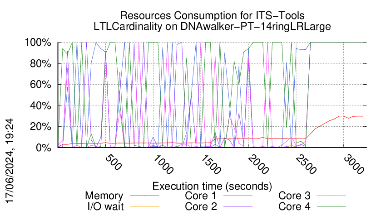386x215 pixels.
Task: Click the red Memory legend line sample
Action: 144,196
